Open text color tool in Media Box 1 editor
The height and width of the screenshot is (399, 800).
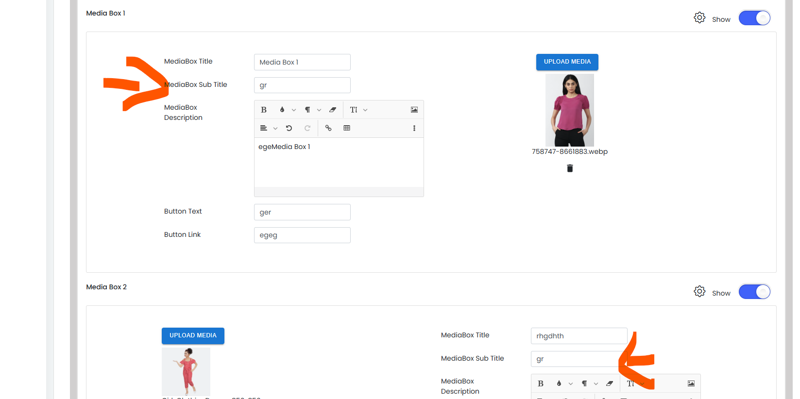pyautogui.click(x=282, y=110)
